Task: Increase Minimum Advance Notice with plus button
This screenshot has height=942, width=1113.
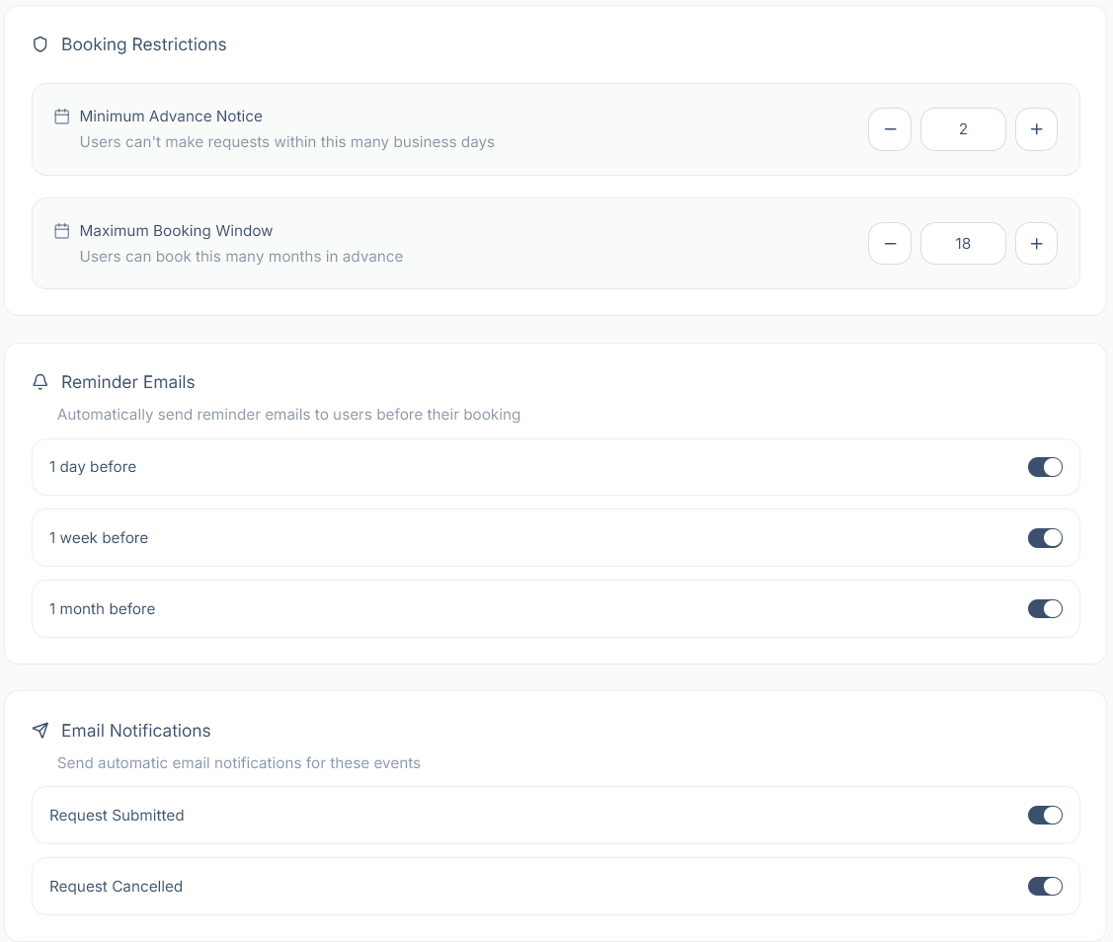Action: pos(1036,129)
